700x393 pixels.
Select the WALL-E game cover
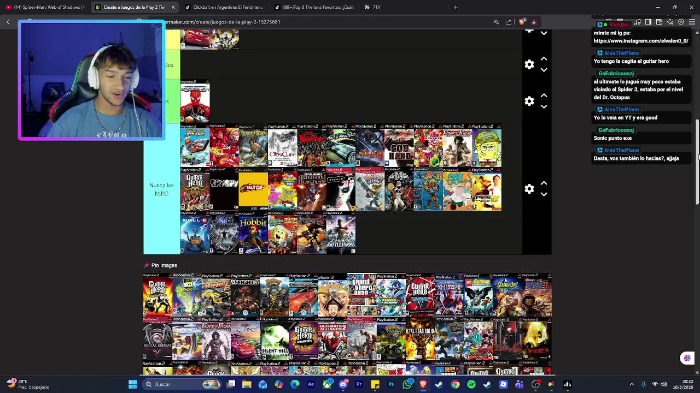(x=195, y=233)
